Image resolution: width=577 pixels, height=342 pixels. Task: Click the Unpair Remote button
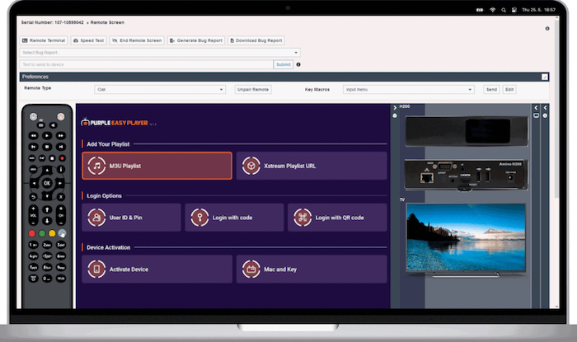(253, 89)
